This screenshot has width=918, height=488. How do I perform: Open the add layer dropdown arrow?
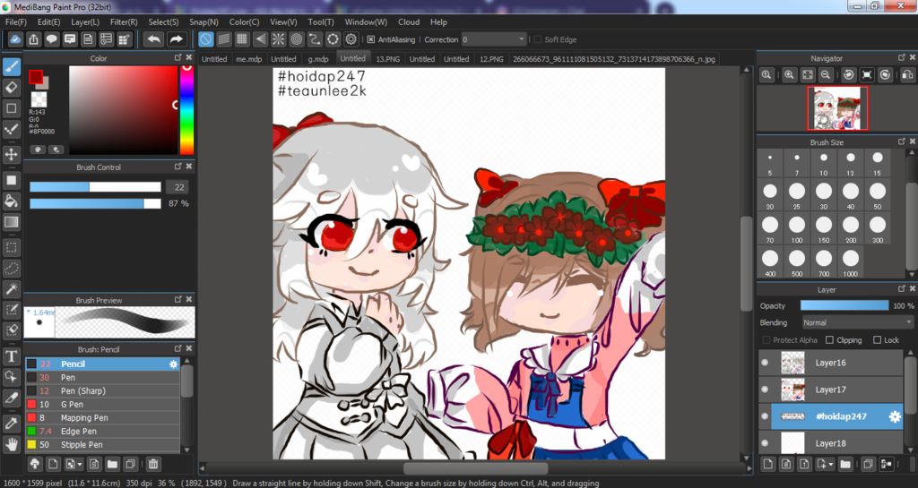[x=830, y=465]
